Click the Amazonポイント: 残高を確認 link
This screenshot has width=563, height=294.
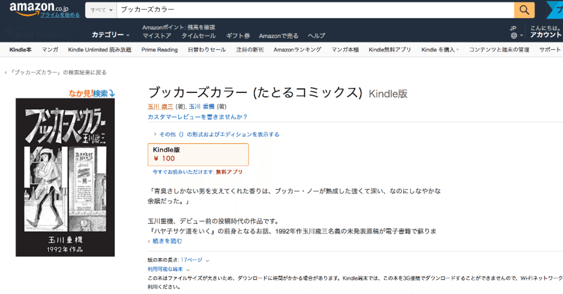(179, 27)
